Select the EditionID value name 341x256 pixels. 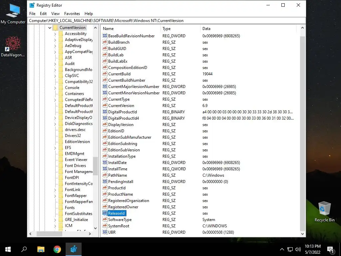(x=116, y=131)
